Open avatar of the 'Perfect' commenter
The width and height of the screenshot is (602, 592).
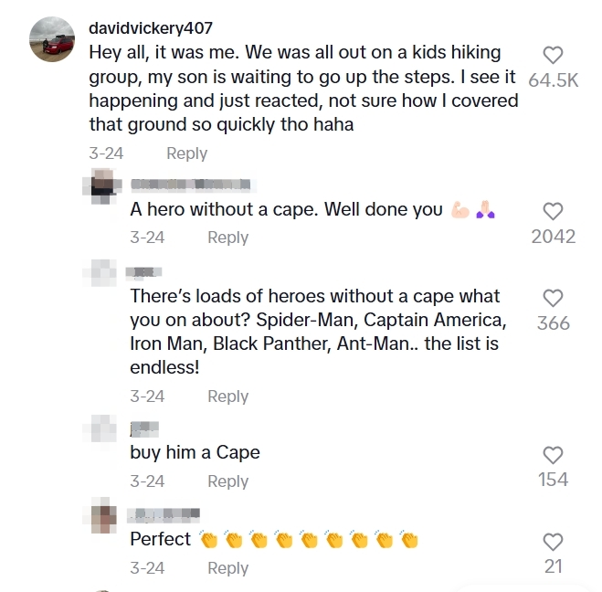103,516
